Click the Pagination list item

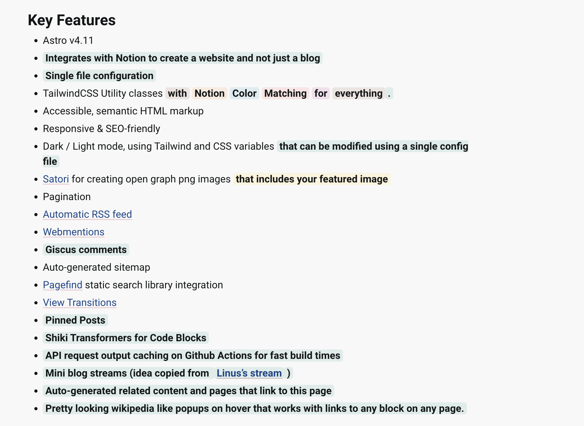tap(67, 197)
